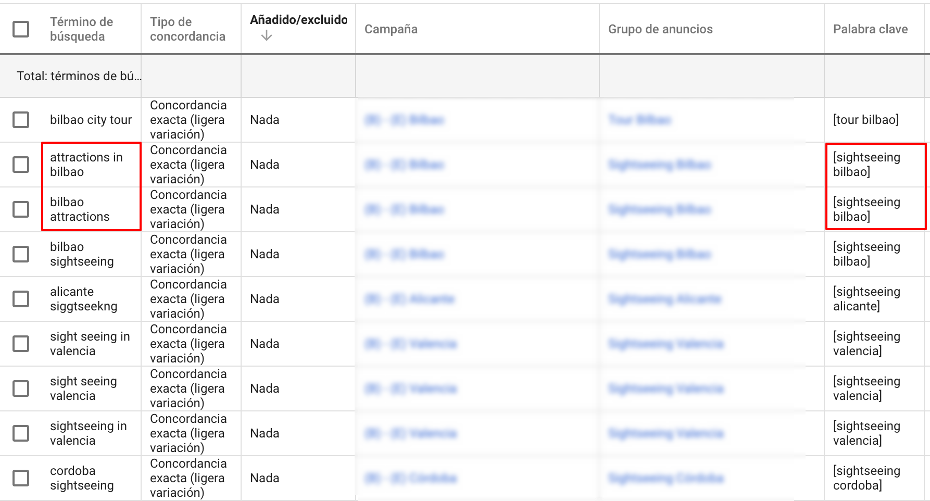930x501 pixels.
Task: Open ad group link in 'sight seeing in valencia' row
Action: click(x=666, y=344)
